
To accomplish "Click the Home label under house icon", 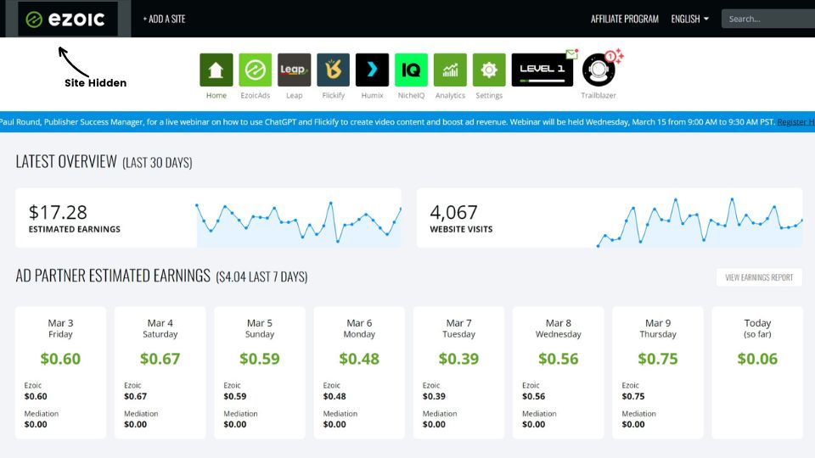I will 216,96.
